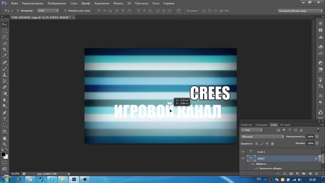325x183 pixels.
Task: Toggle Quick Mask mode icon
Action: click(5, 163)
